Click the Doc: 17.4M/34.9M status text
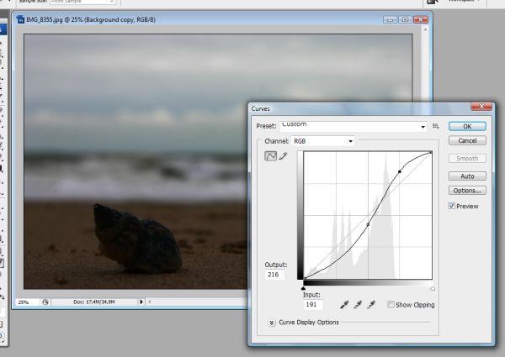The height and width of the screenshot is (357, 505). click(93, 302)
